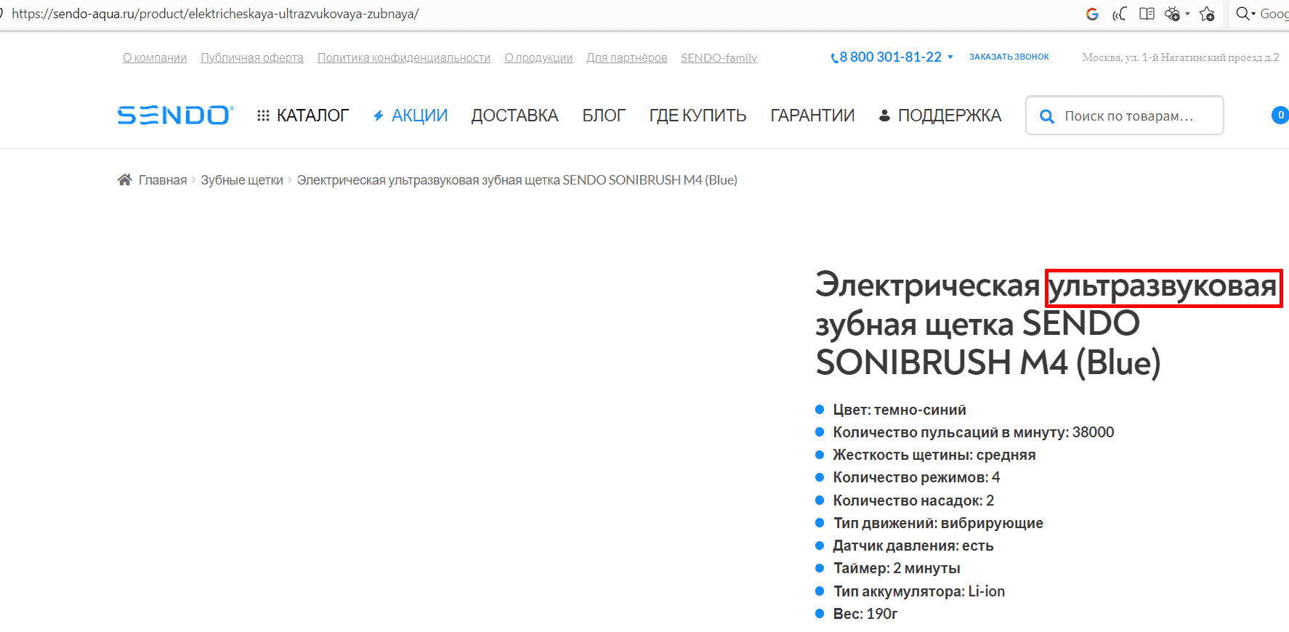
Task: Open Политика конфиденциальности link
Action: click(x=404, y=57)
